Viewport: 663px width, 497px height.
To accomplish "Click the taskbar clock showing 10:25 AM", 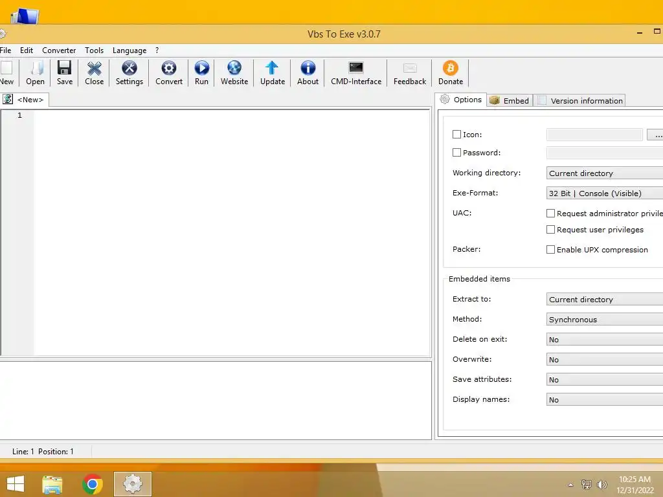I will pyautogui.click(x=635, y=480).
